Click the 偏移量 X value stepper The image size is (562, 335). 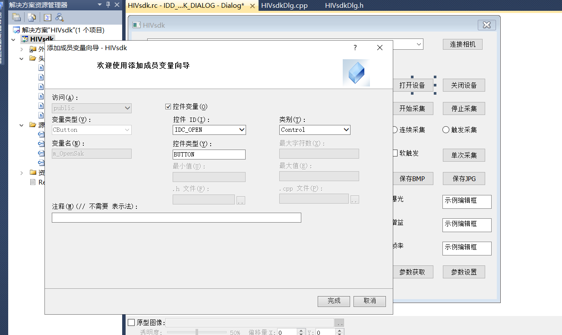pyautogui.click(x=302, y=332)
